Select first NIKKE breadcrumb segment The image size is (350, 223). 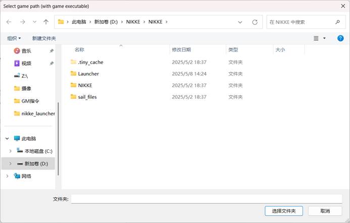(x=133, y=22)
